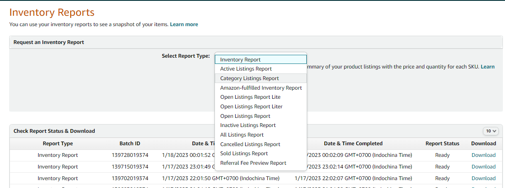Open the rows-per-page dropdown showing 10
This screenshot has width=505, height=188.
[490, 131]
